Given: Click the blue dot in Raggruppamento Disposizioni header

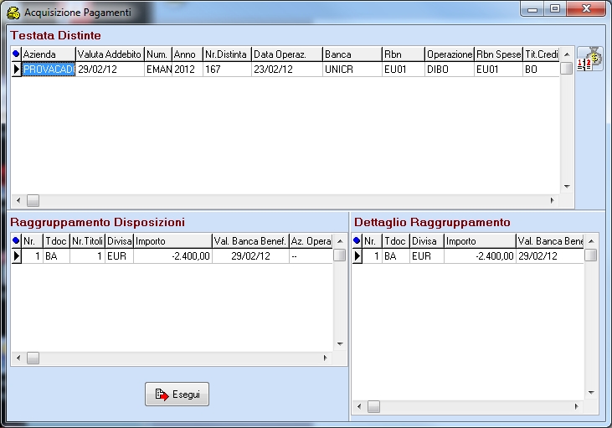Looking at the screenshot, I should [16, 240].
